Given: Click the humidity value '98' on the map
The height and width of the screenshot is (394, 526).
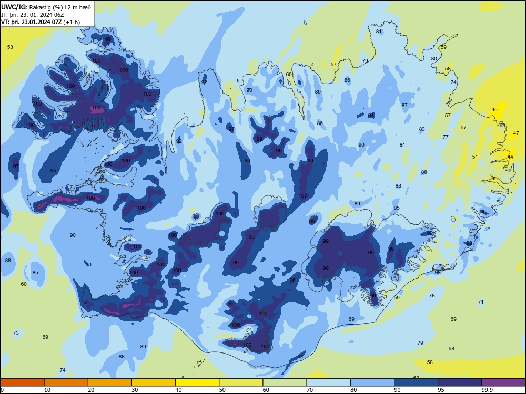Looking at the screenshot, I should [469, 243].
